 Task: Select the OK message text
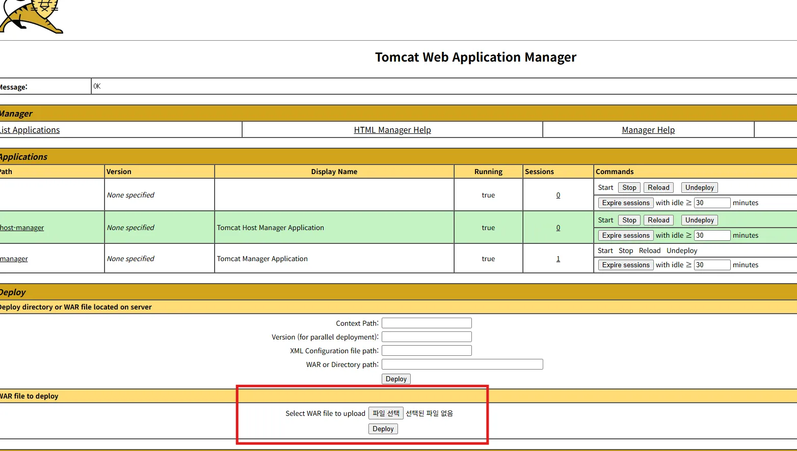97,86
